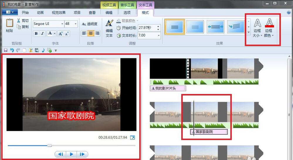Click the folder icon in quick access toolbar
The width and height of the screenshot is (293, 160).
(31, 50)
